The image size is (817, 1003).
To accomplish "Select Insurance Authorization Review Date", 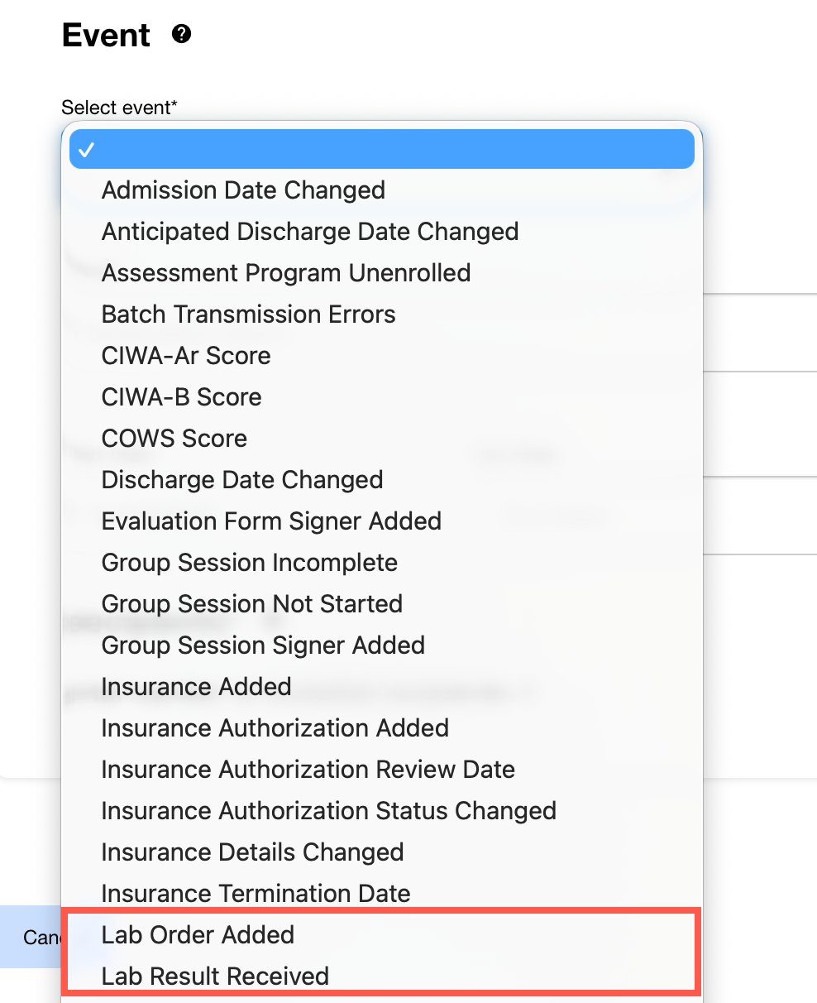I will click(308, 770).
